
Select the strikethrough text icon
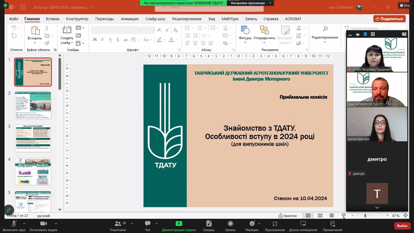(126, 40)
